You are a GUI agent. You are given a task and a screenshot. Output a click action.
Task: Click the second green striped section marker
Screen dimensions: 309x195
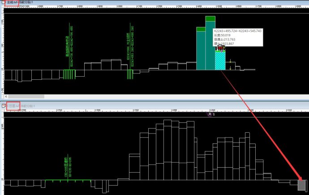coord(130,74)
